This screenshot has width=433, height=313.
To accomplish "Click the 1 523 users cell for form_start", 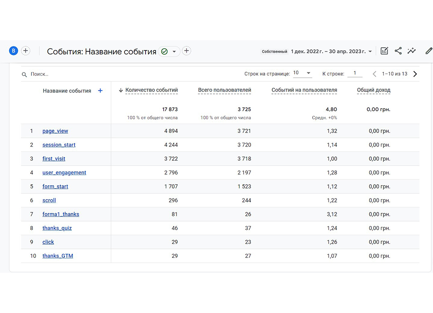I will pyautogui.click(x=244, y=186).
